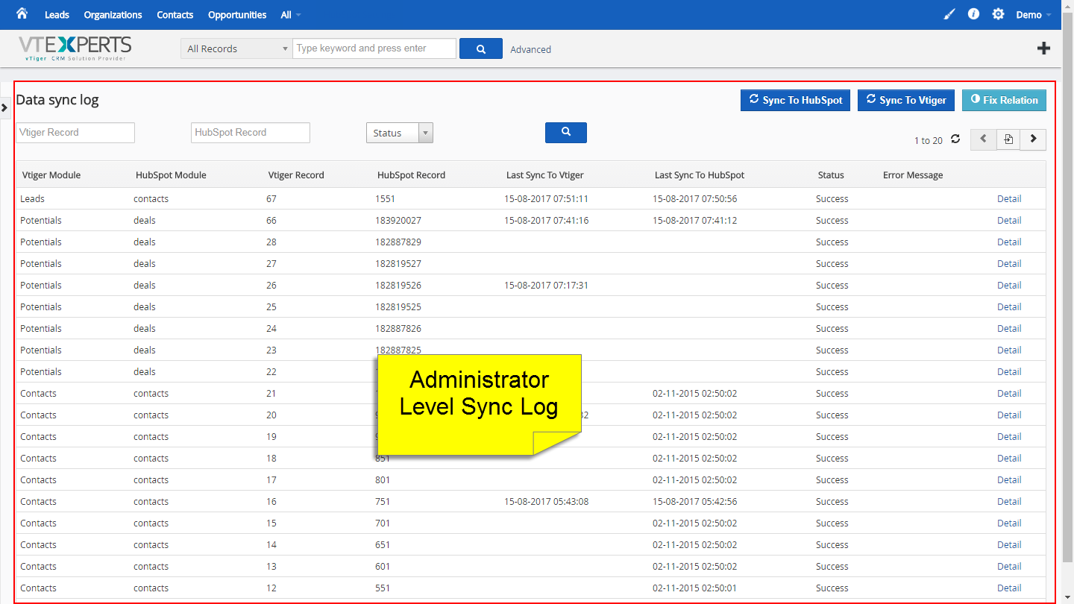This screenshot has width=1074, height=604.
Task: Click the HubSpot Module column header
Action: [x=171, y=175]
